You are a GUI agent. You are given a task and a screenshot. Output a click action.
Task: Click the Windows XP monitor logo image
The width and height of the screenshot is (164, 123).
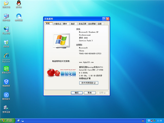tap(61, 41)
